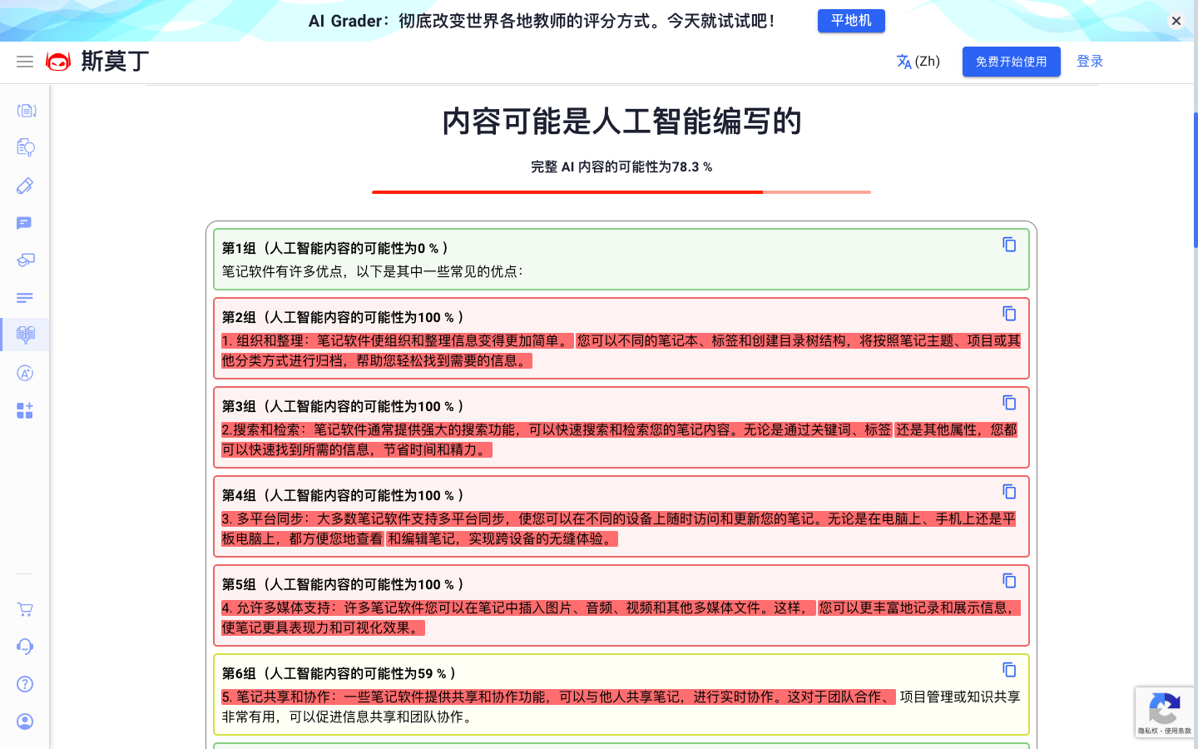Open the (Zh) language selector
This screenshot has width=1198, height=749.
918,61
